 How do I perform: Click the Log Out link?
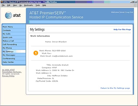click(x=130, y=12)
